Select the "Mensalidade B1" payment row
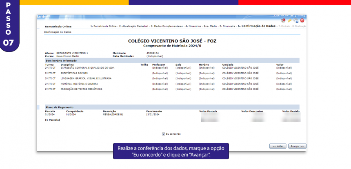This screenshot has width=351, height=169. [x=113, y=115]
